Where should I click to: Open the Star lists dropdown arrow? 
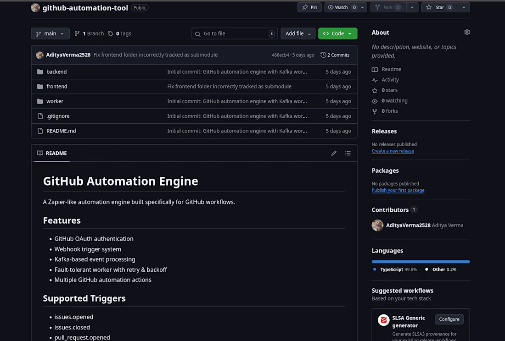tap(464, 7)
